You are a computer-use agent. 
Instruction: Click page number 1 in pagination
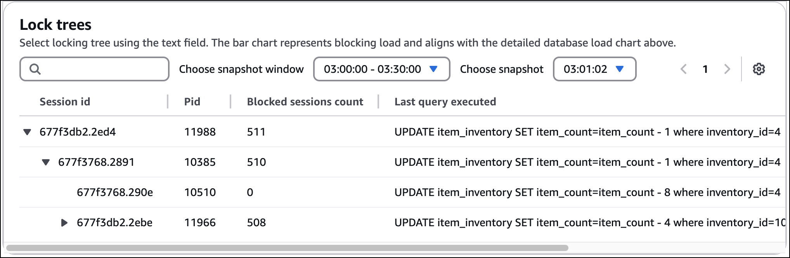(x=705, y=69)
